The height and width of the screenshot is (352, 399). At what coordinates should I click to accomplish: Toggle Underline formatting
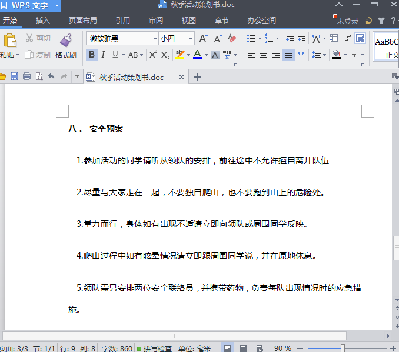[115, 55]
